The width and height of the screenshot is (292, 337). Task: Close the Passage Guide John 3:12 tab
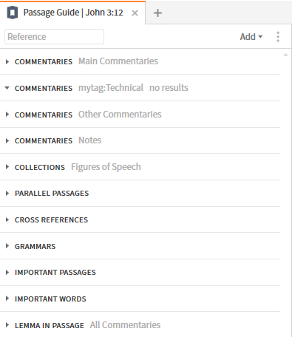click(135, 13)
